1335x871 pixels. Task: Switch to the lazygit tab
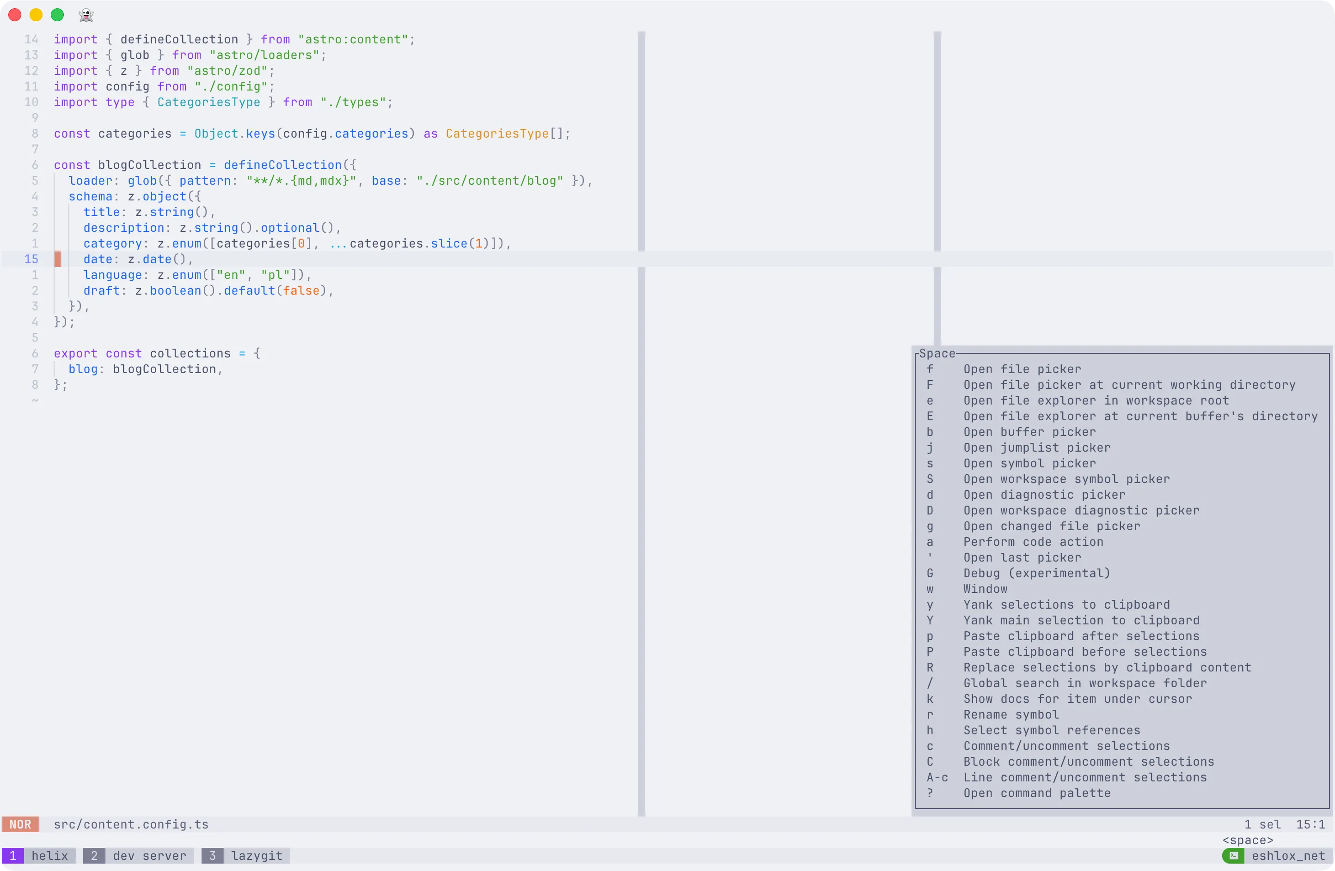(x=257, y=856)
